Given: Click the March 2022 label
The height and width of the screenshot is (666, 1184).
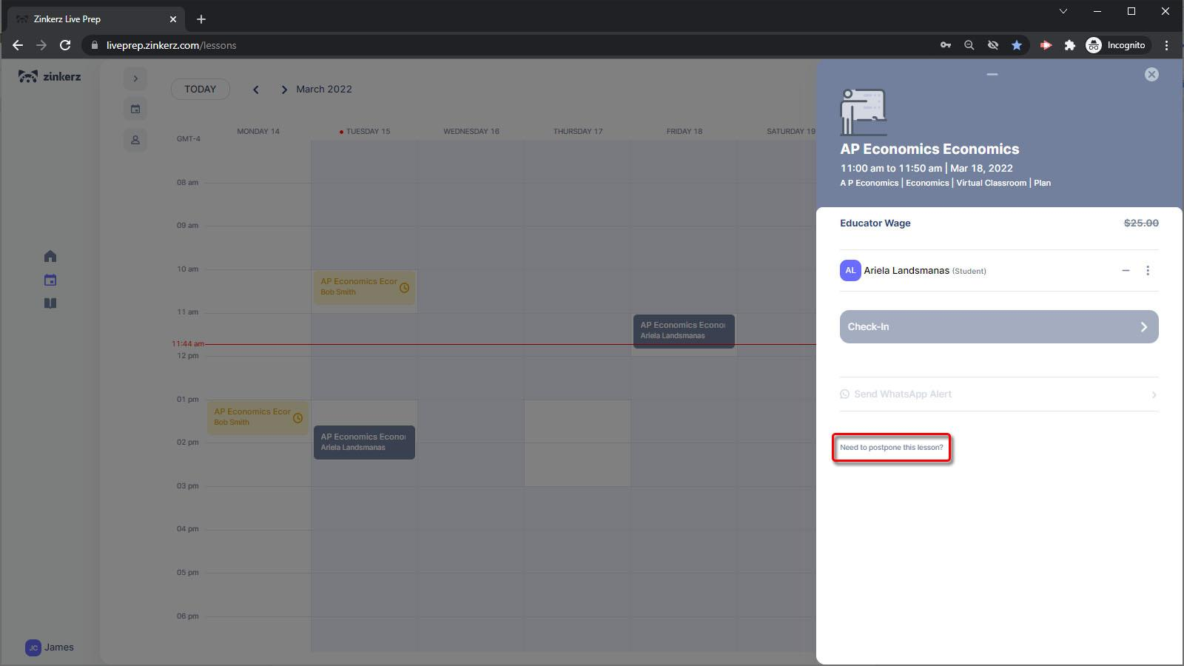Looking at the screenshot, I should (x=324, y=89).
